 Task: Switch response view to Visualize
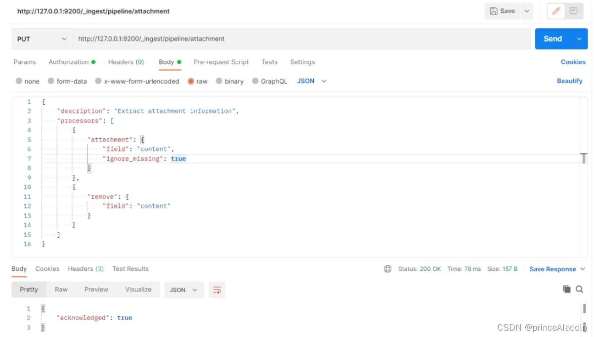pos(138,290)
